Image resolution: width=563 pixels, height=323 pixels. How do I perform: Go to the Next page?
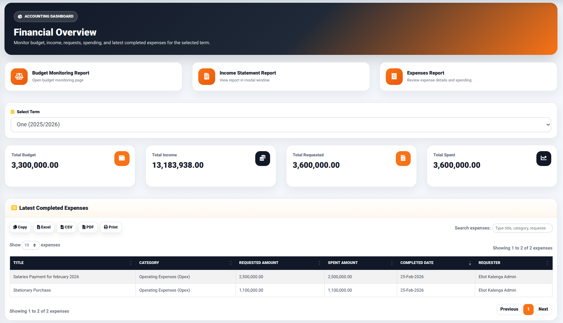click(543, 309)
